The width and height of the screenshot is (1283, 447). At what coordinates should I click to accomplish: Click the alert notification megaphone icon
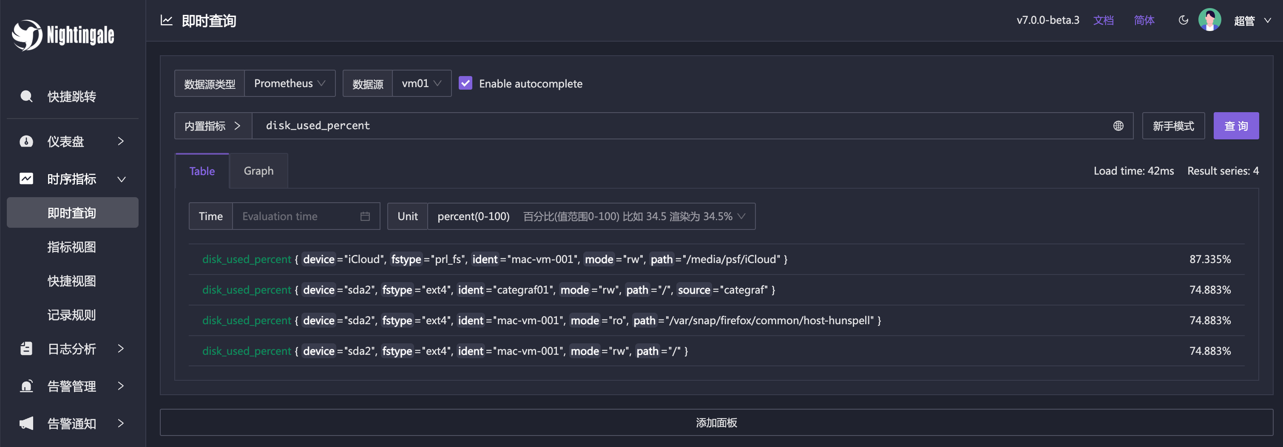pos(26,424)
